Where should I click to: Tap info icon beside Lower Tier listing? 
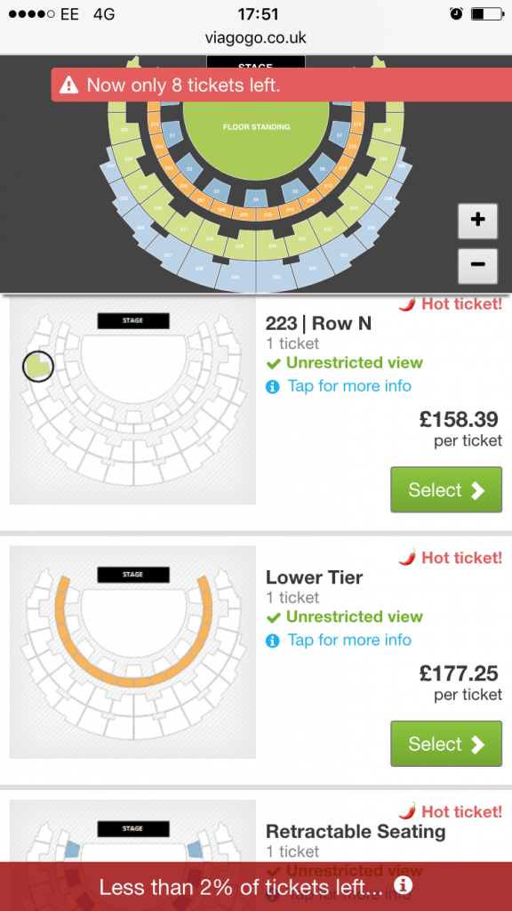[x=272, y=641]
